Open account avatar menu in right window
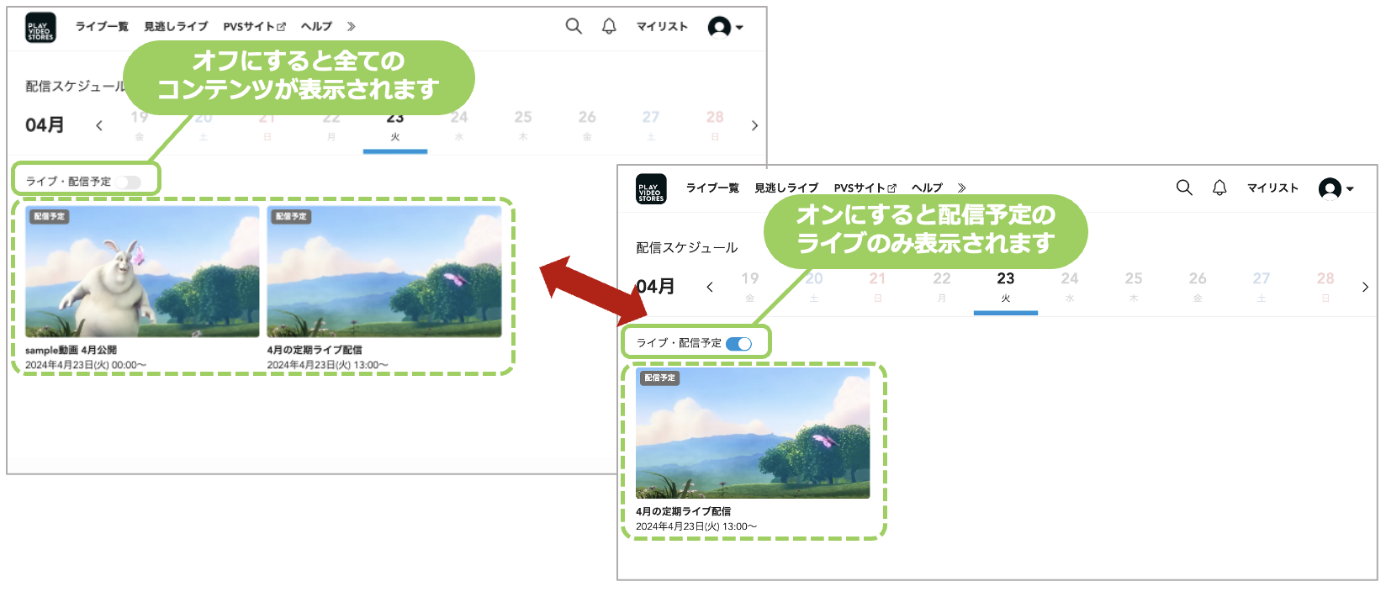Viewport: 1386px width, 592px height. pos(1336,188)
